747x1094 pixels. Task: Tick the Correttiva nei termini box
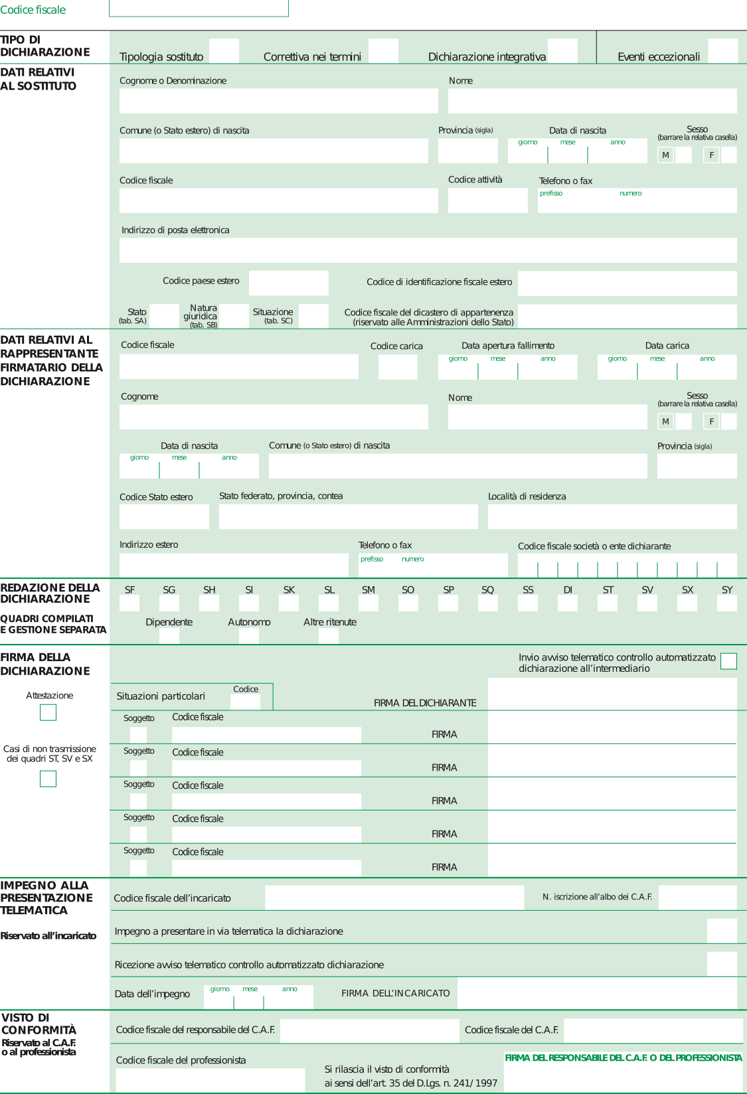click(383, 51)
